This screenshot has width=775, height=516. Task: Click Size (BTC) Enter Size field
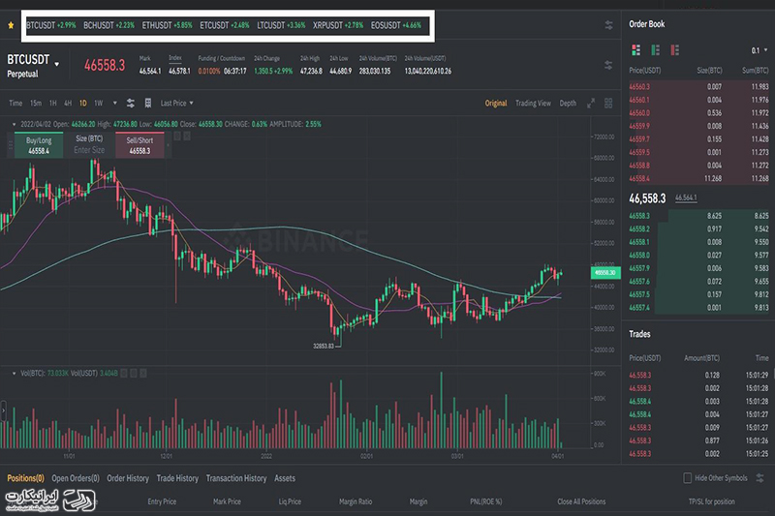(x=89, y=145)
